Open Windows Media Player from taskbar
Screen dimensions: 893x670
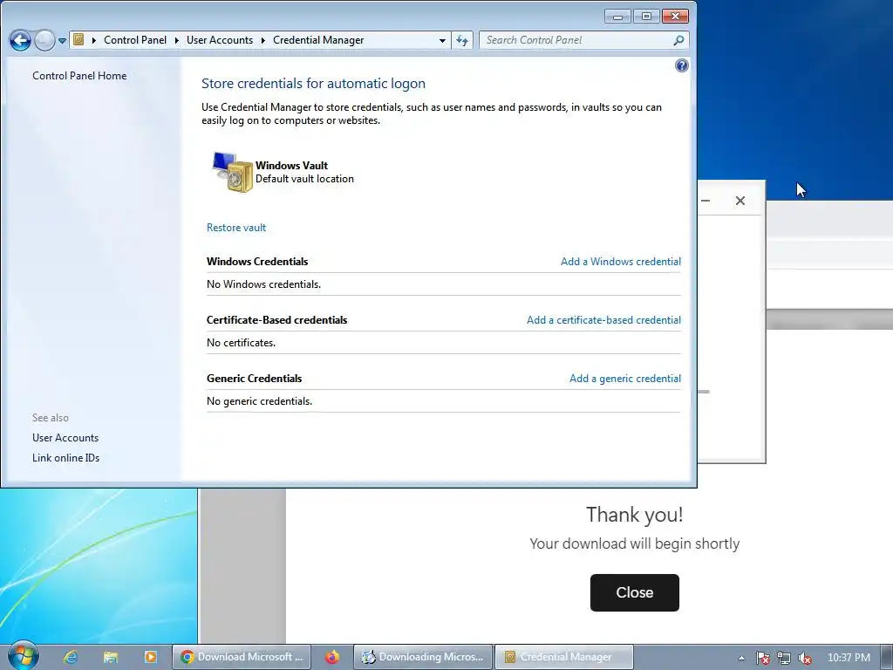point(150,657)
